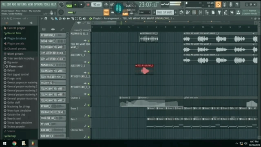Mute the Drum 1 track
This screenshot has width=261, height=147.
click(x=88, y=116)
